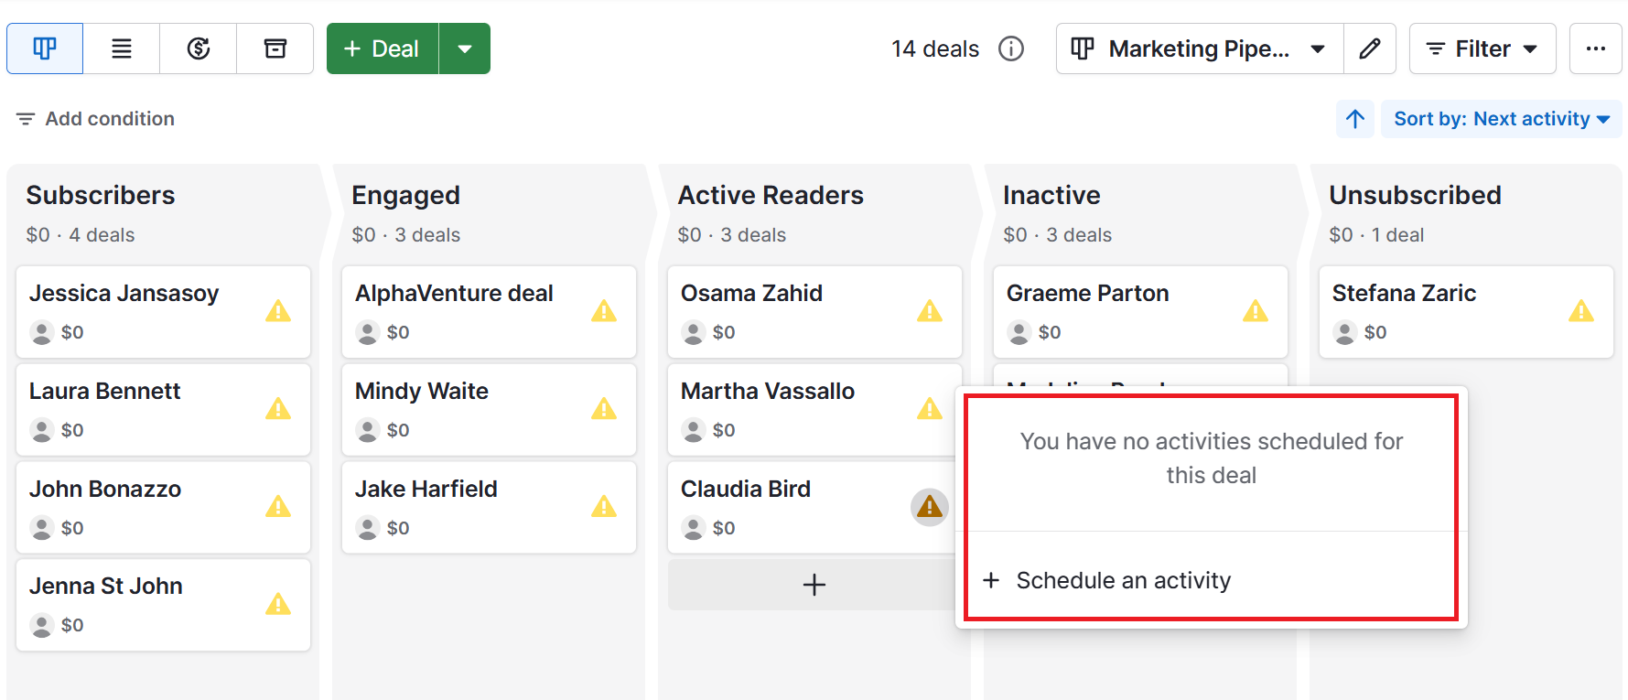
Task: Open the more options ellipsis menu
Action: click(x=1596, y=48)
